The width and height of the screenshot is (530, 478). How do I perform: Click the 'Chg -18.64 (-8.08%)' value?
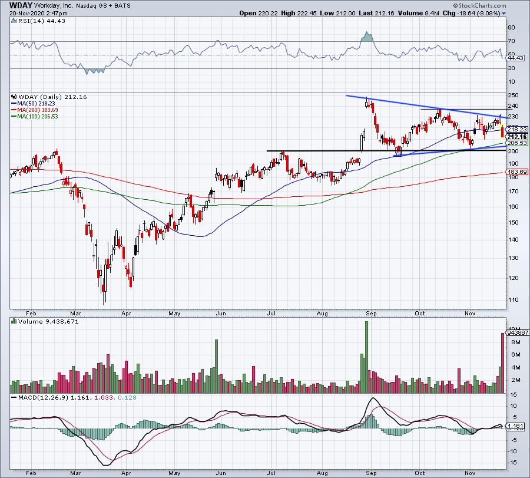point(472,13)
